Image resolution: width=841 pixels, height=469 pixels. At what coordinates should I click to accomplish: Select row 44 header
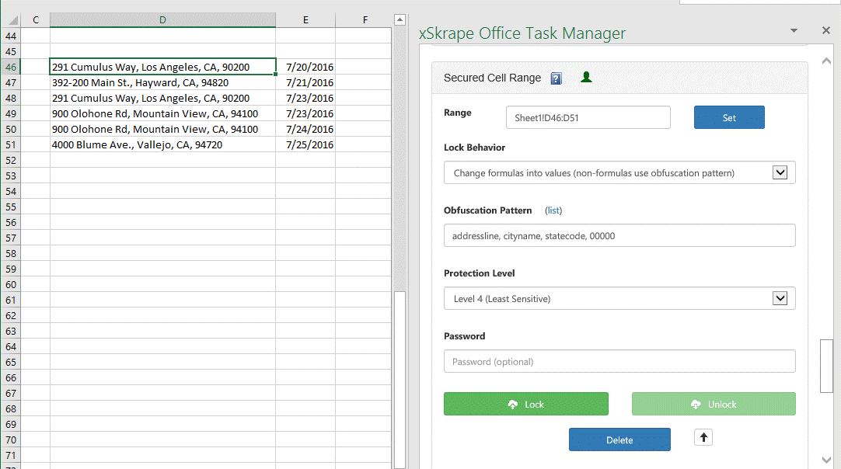pos(11,36)
